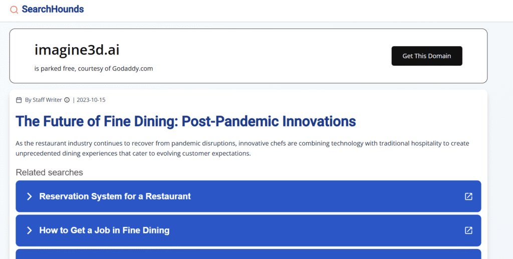
Task: Open How to Get a Job in Fine Dining
Action: [x=104, y=230]
